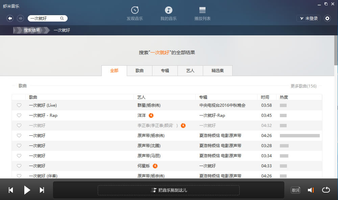Viewport: 338px width, 200px height.
Task: Favorite the song 一次就好 (Live)
Action: coord(19,105)
